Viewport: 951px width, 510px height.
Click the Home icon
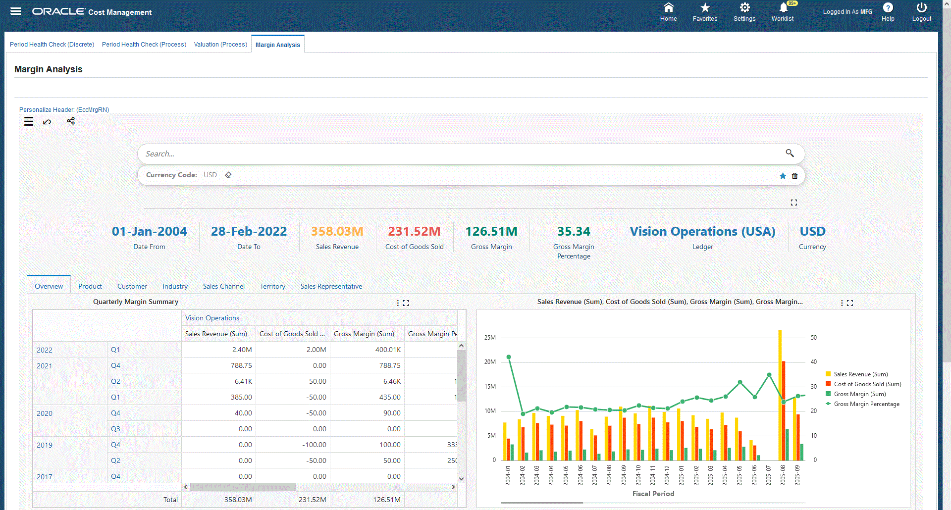[668, 8]
